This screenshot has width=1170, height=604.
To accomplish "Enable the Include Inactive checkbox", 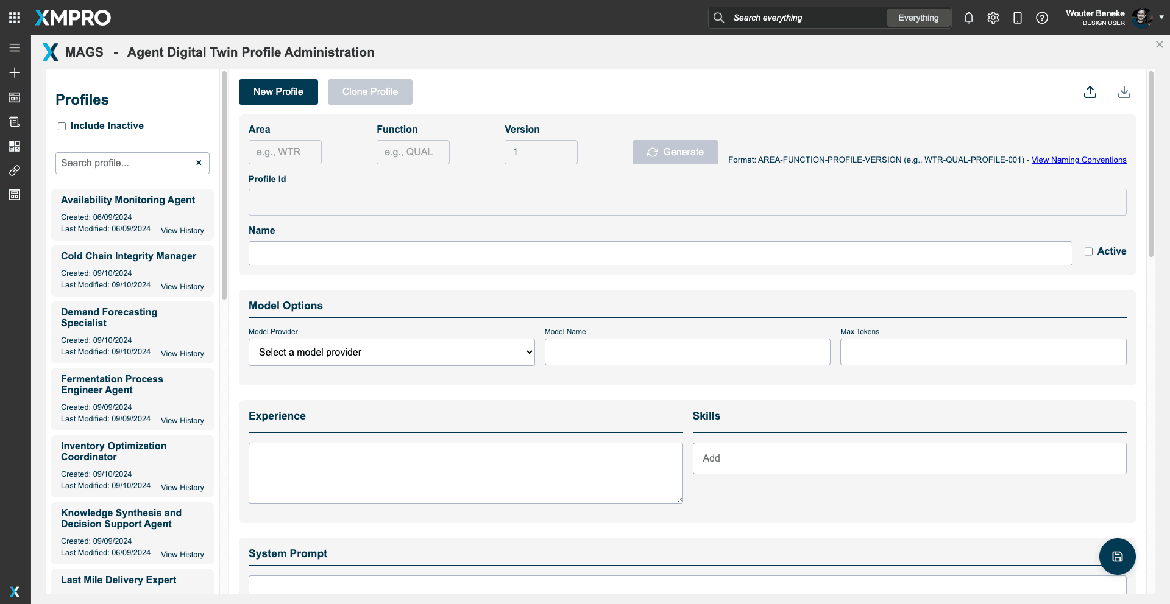I will [x=62, y=126].
